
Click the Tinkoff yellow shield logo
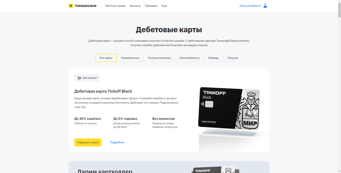click(x=71, y=6)
